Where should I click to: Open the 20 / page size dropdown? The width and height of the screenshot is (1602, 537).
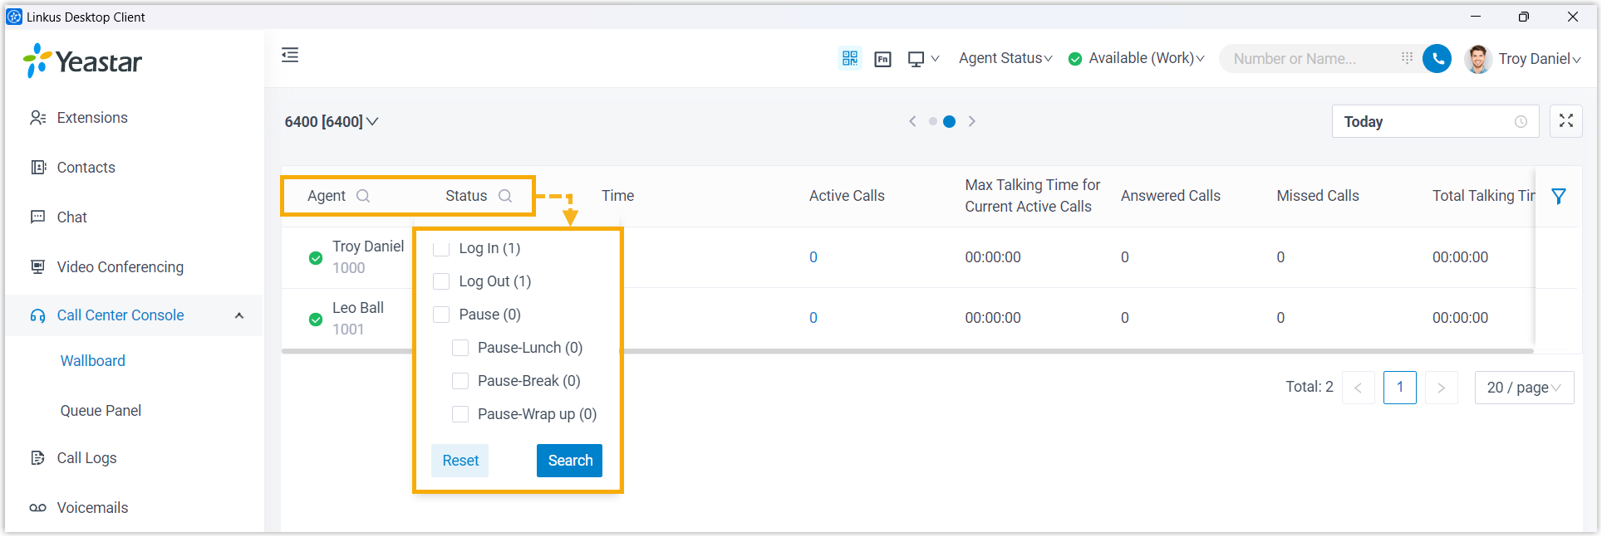[x=1523, y=388]
